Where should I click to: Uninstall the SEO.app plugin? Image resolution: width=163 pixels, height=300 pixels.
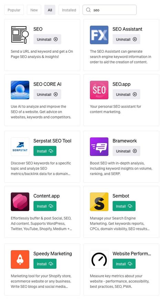tap(127, 94)
